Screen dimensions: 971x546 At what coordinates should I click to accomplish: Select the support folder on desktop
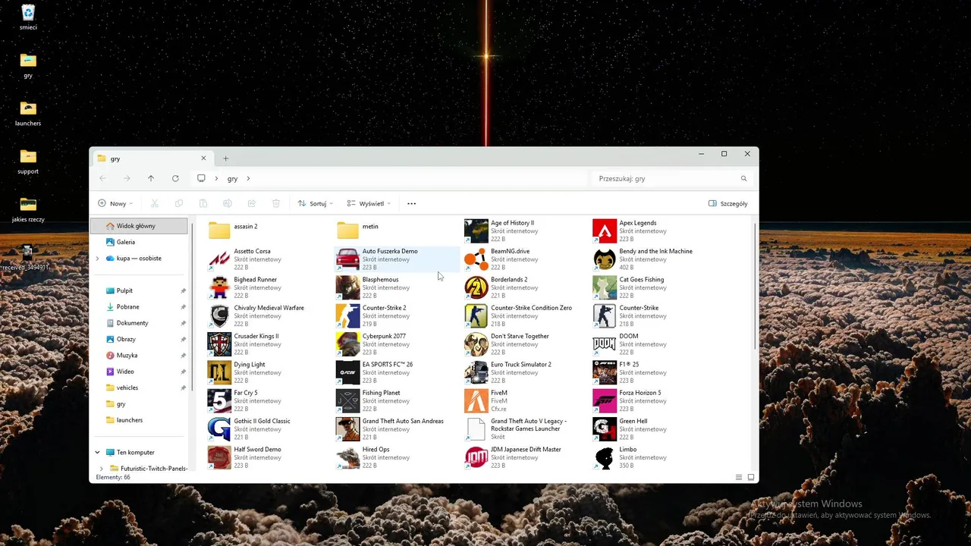[28, 161]
